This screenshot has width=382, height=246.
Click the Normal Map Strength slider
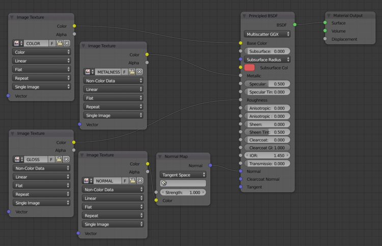(183, 193)
